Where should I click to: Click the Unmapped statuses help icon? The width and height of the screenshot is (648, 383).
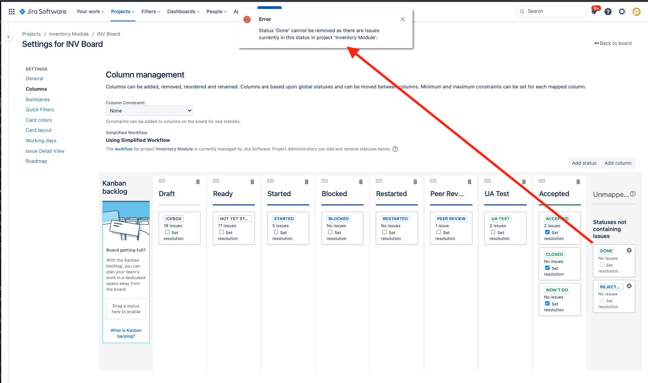(632, 193)
